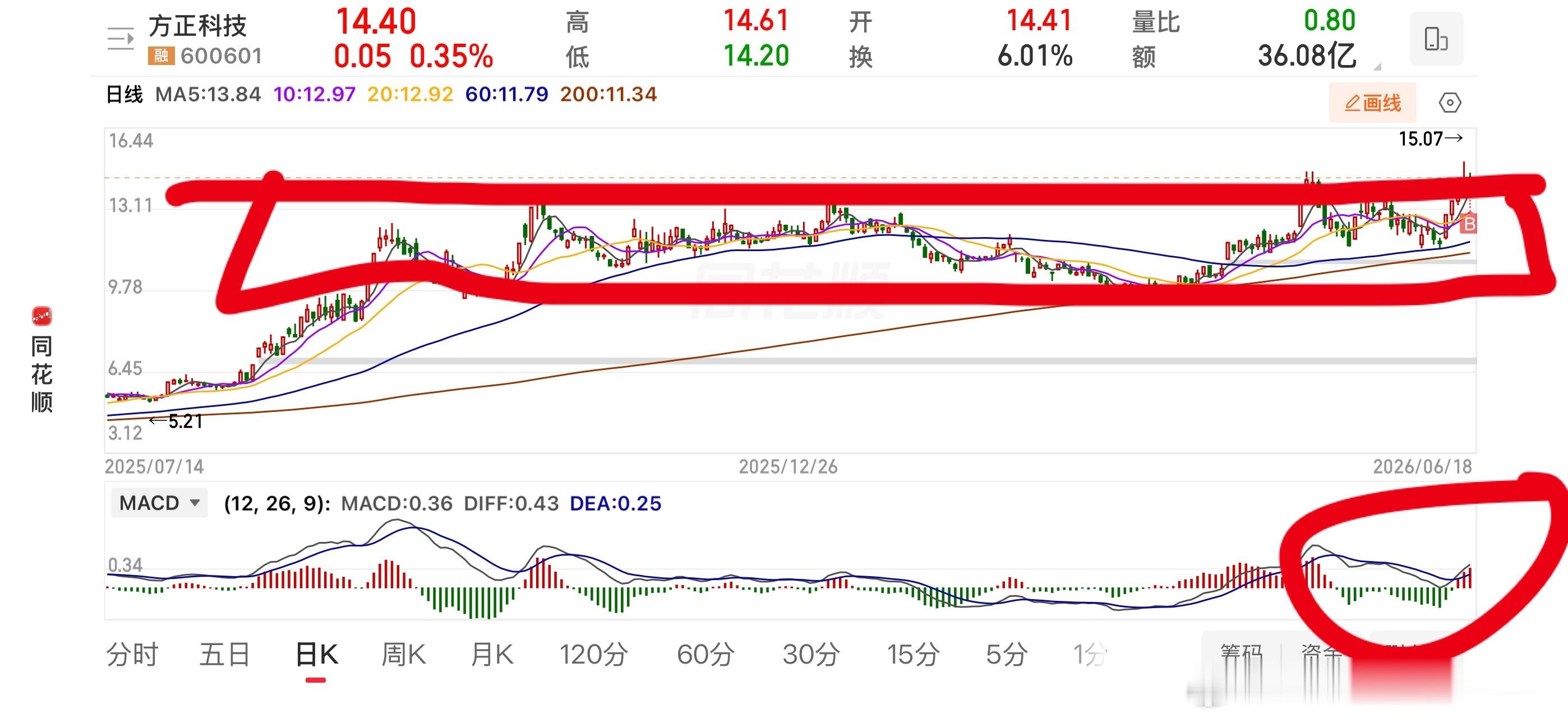Tap the volume ratio 0.80
This screenshot has height=723, width=1568.
click(x=1330, y=21)
